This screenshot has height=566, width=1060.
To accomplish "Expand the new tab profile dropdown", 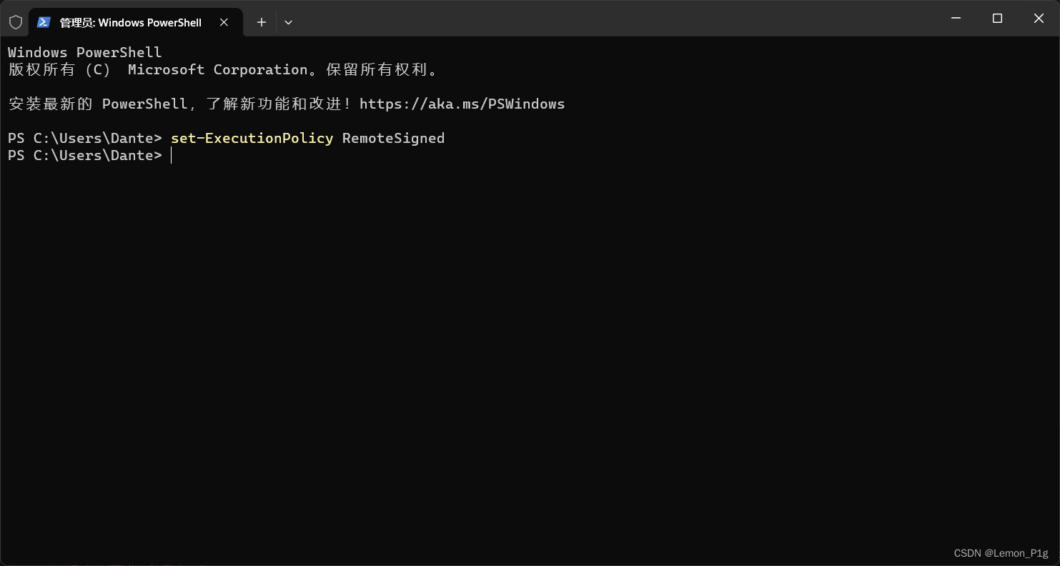I will 288,22.
